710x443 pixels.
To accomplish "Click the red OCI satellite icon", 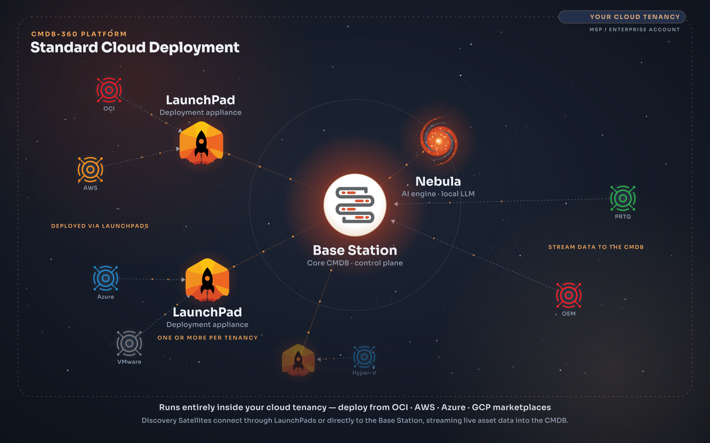I will point(109,90).
